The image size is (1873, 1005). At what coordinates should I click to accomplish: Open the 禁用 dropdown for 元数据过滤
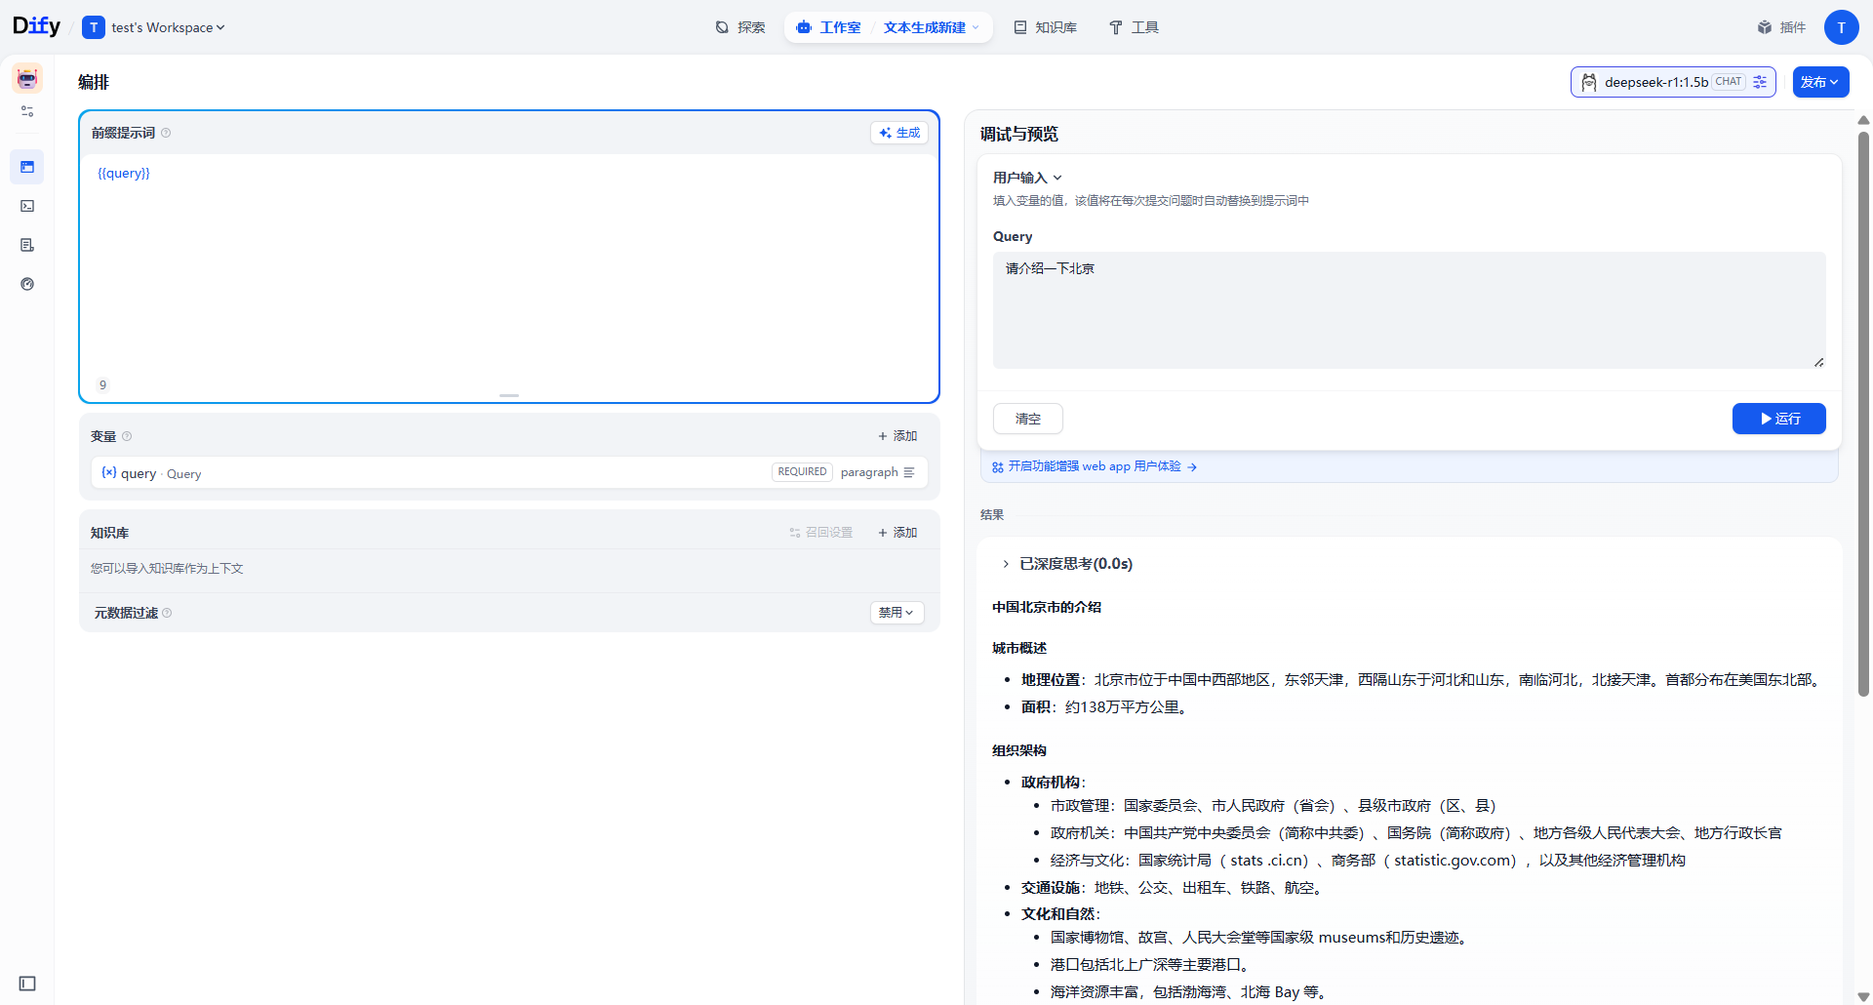click(x=896, y=613)
